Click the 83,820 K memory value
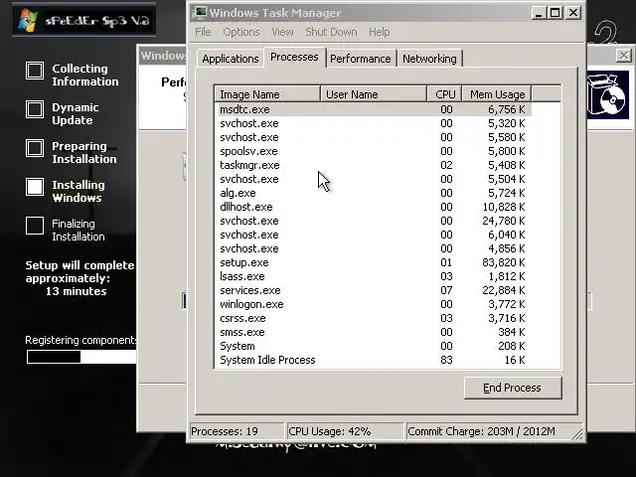Viewport: 636px width, 477px height. pos(504,262)
